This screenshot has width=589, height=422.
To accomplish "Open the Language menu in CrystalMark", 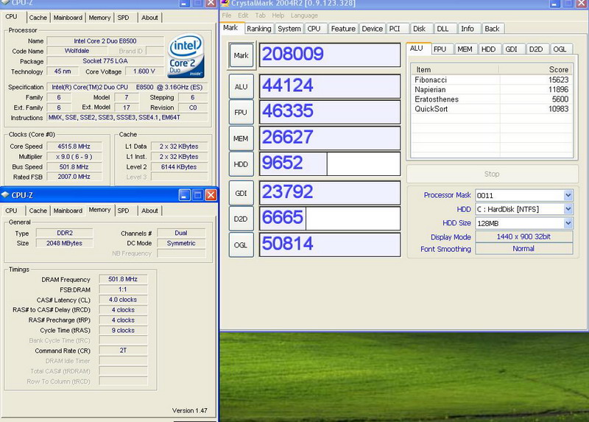I will 304,15.
